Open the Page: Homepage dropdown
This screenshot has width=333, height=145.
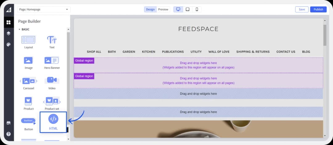click(x=44, y=9)
